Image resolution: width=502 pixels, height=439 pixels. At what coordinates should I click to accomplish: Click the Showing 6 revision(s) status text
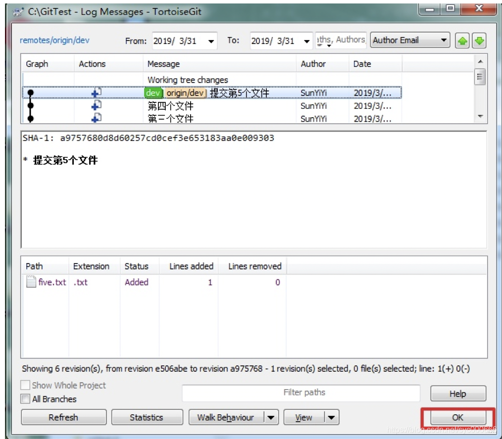246,369
